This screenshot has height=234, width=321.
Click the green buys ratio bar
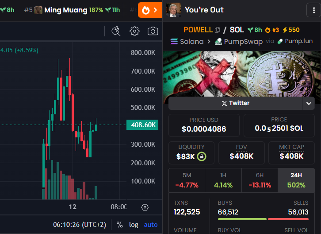(x=242, y=219)
